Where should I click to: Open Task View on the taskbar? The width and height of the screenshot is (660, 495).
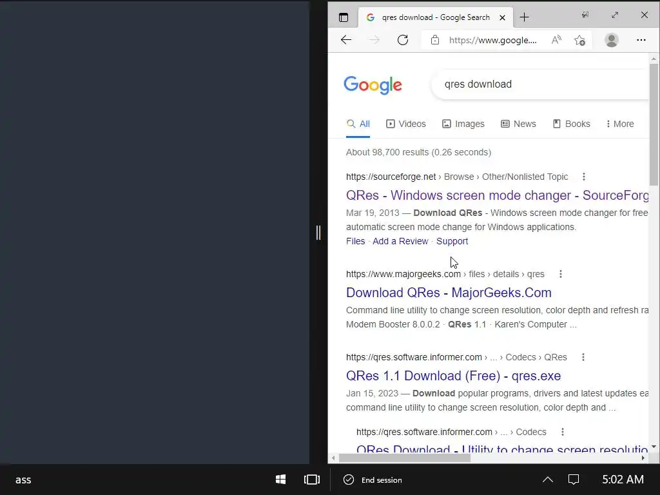click(312, 480)
